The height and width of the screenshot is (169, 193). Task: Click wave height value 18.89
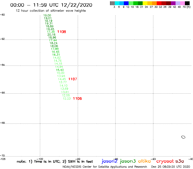[50, 26]
